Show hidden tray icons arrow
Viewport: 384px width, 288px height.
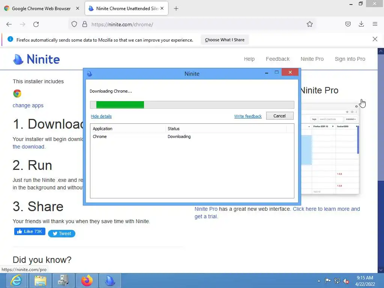[x=319, y=281]
